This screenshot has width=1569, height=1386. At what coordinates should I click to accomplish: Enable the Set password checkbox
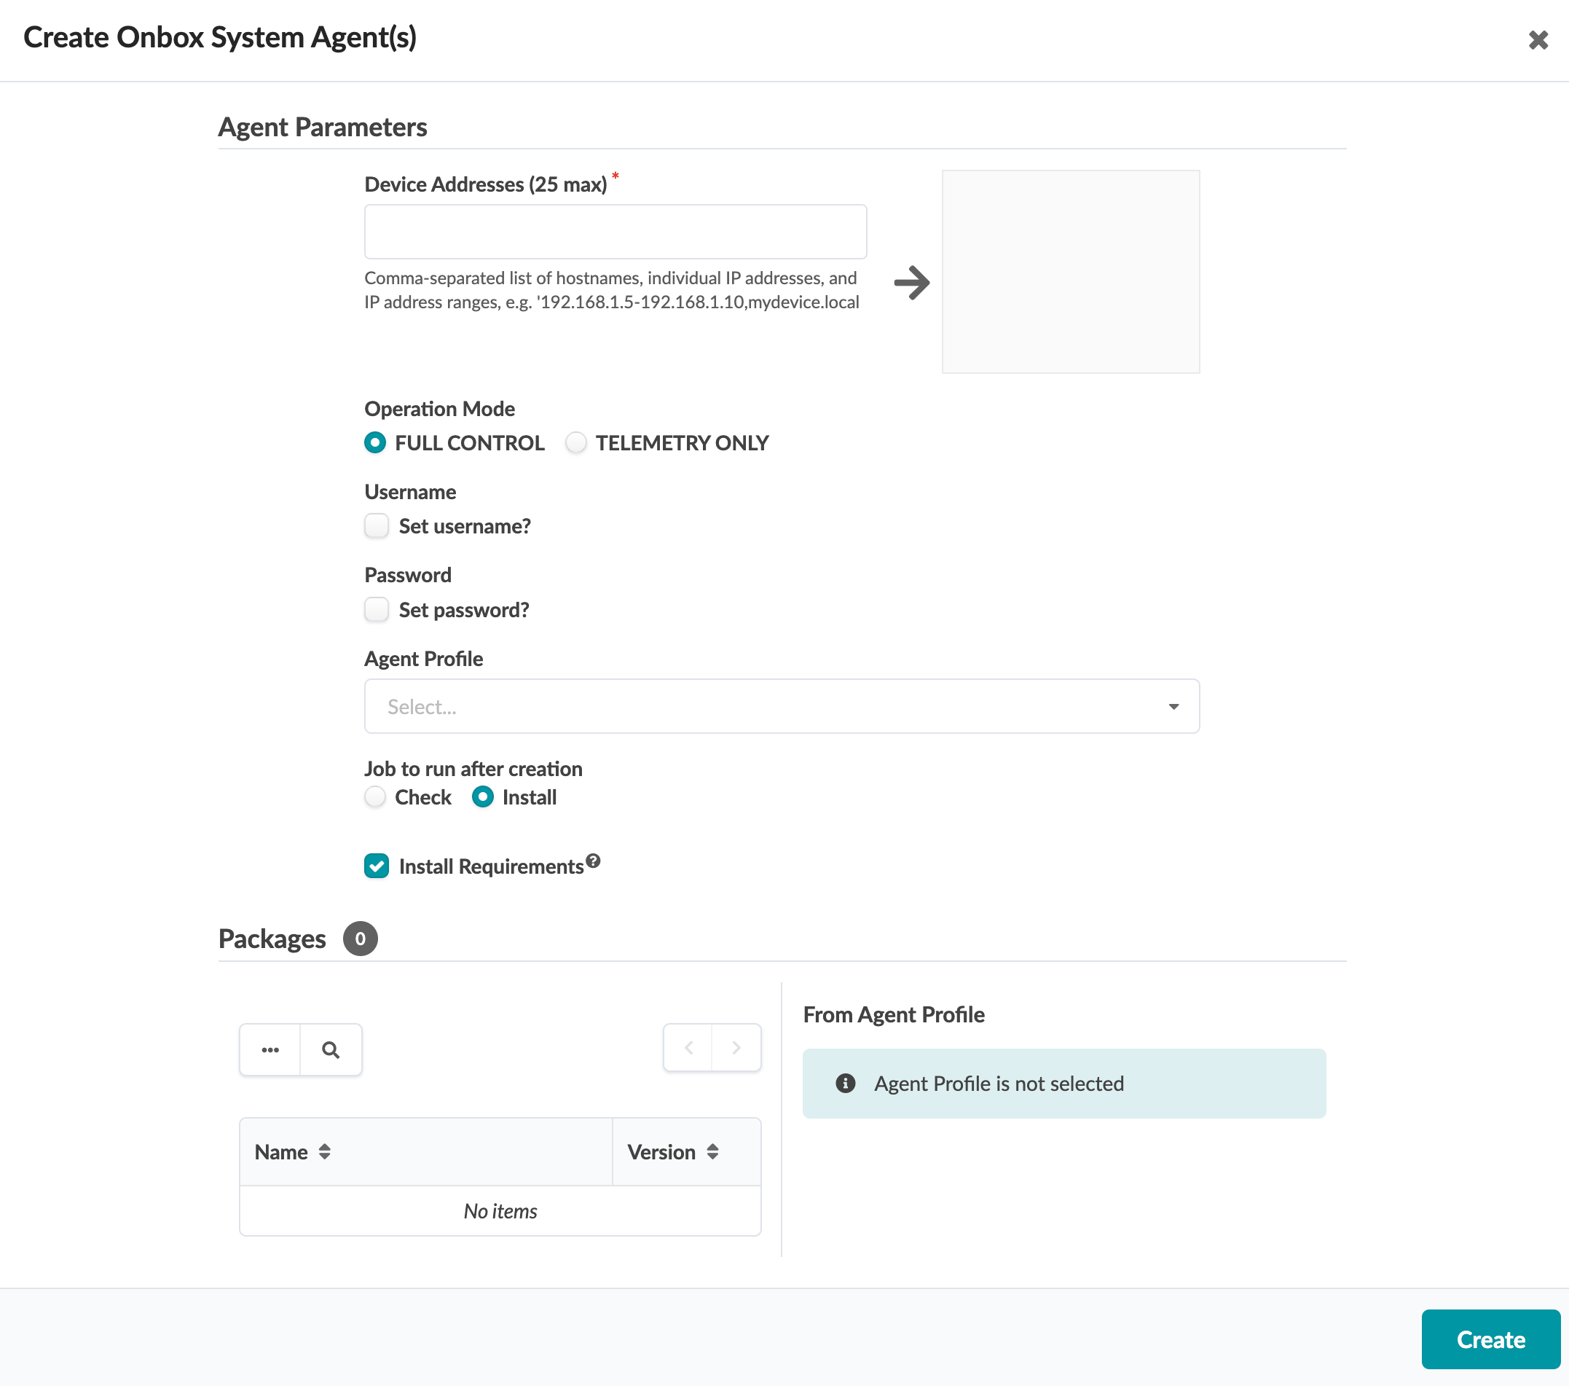pyautogui.click(x=376, y=610)
